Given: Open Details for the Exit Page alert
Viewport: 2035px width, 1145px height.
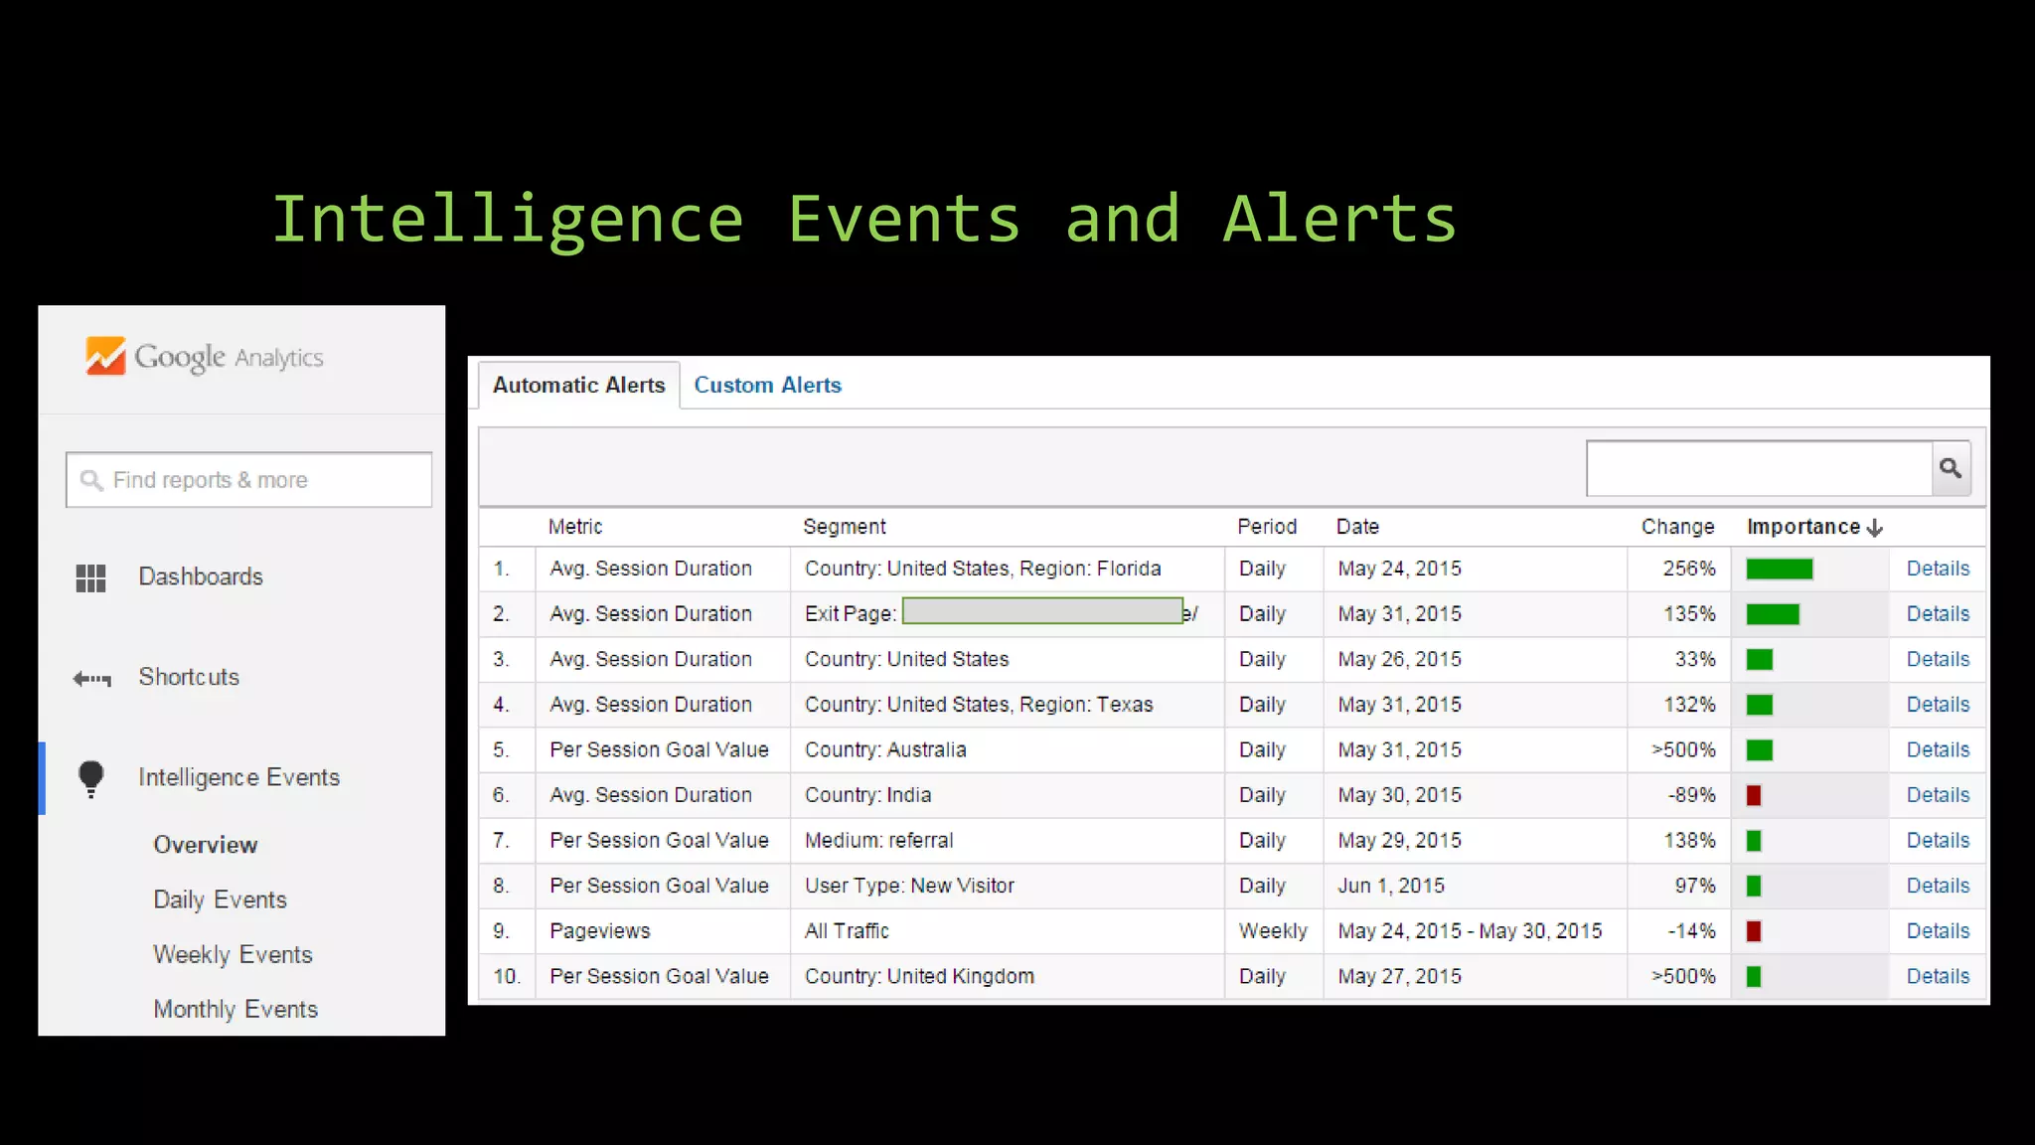Looking at the screenshot, I should pyautogui.click(x=1938, y=614).
